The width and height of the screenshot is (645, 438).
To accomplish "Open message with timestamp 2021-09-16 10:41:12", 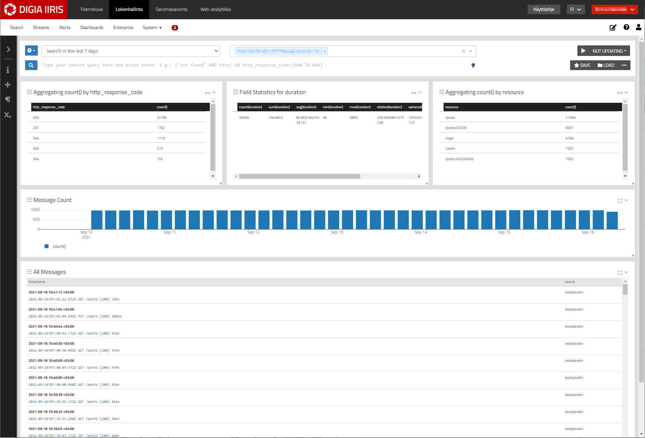I will 51,292.
